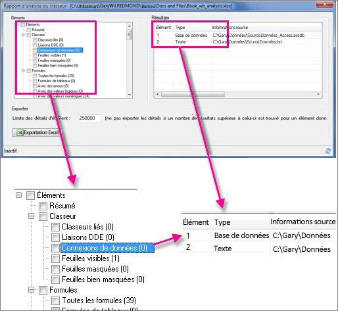Tick Feuilles bien masquées (0) checkbox in the enlarged tree

[x=55, y=279]
